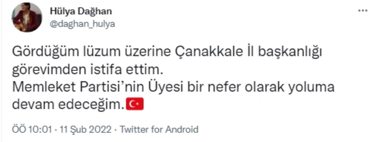Screen dimensions: 374x142
Task: Open the @daghan_hulya handle link
Action: [x=83, y=24]
